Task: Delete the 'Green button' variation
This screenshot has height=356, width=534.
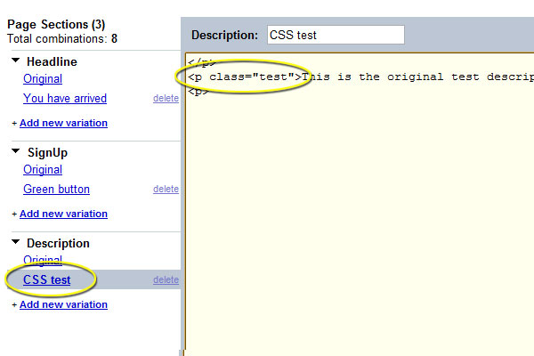Action: (x=166, y=189)
